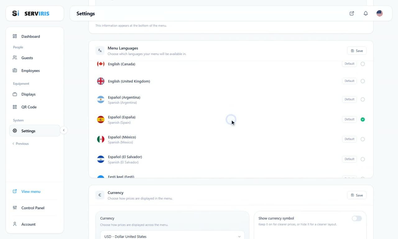This screenshot has height=239, width=398.
Task: Click the View menu external icon
Action: tap(15, 192)
